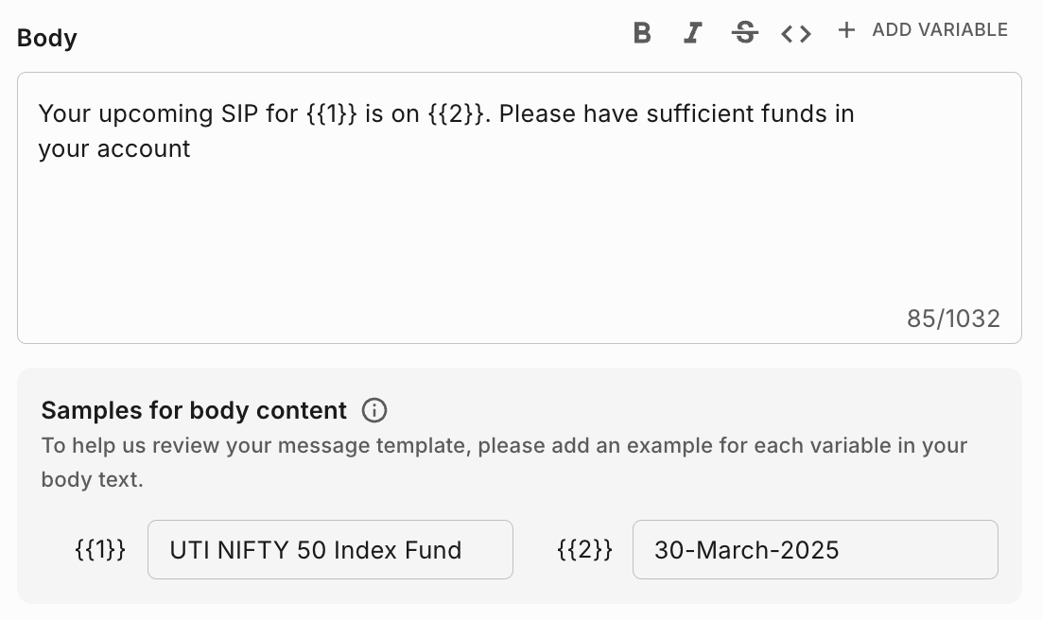
Task: Click the {{2}} variable label
Action: (x=583, y=549)
